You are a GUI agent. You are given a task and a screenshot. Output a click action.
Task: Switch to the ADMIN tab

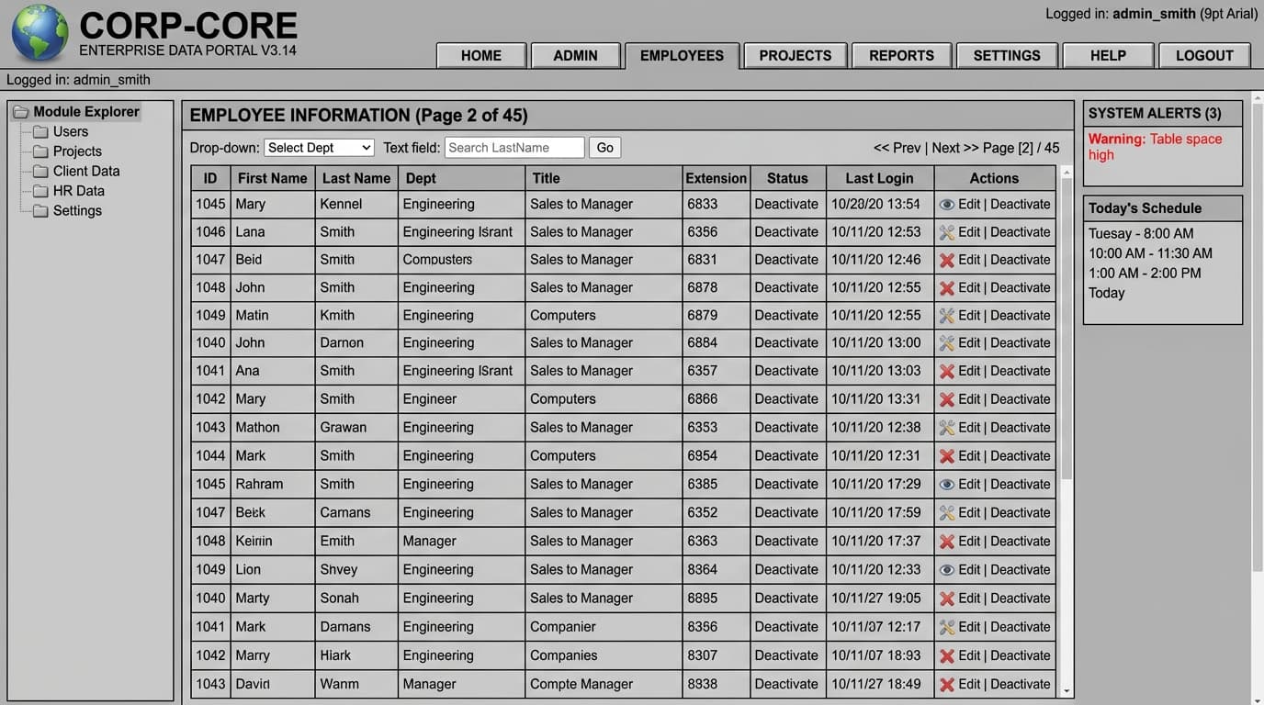pos(576,55)
